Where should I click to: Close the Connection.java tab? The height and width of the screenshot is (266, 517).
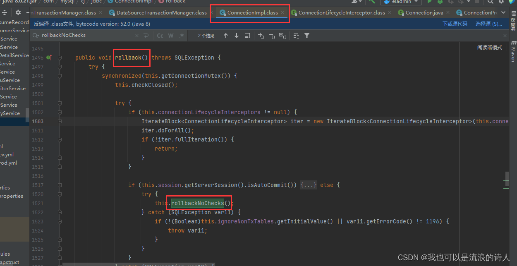pos(448,13)
